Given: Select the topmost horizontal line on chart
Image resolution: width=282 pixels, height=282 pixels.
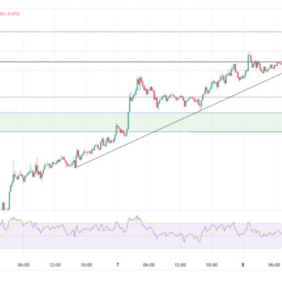Looking at the screenshot, I should [x=141, y=32].
